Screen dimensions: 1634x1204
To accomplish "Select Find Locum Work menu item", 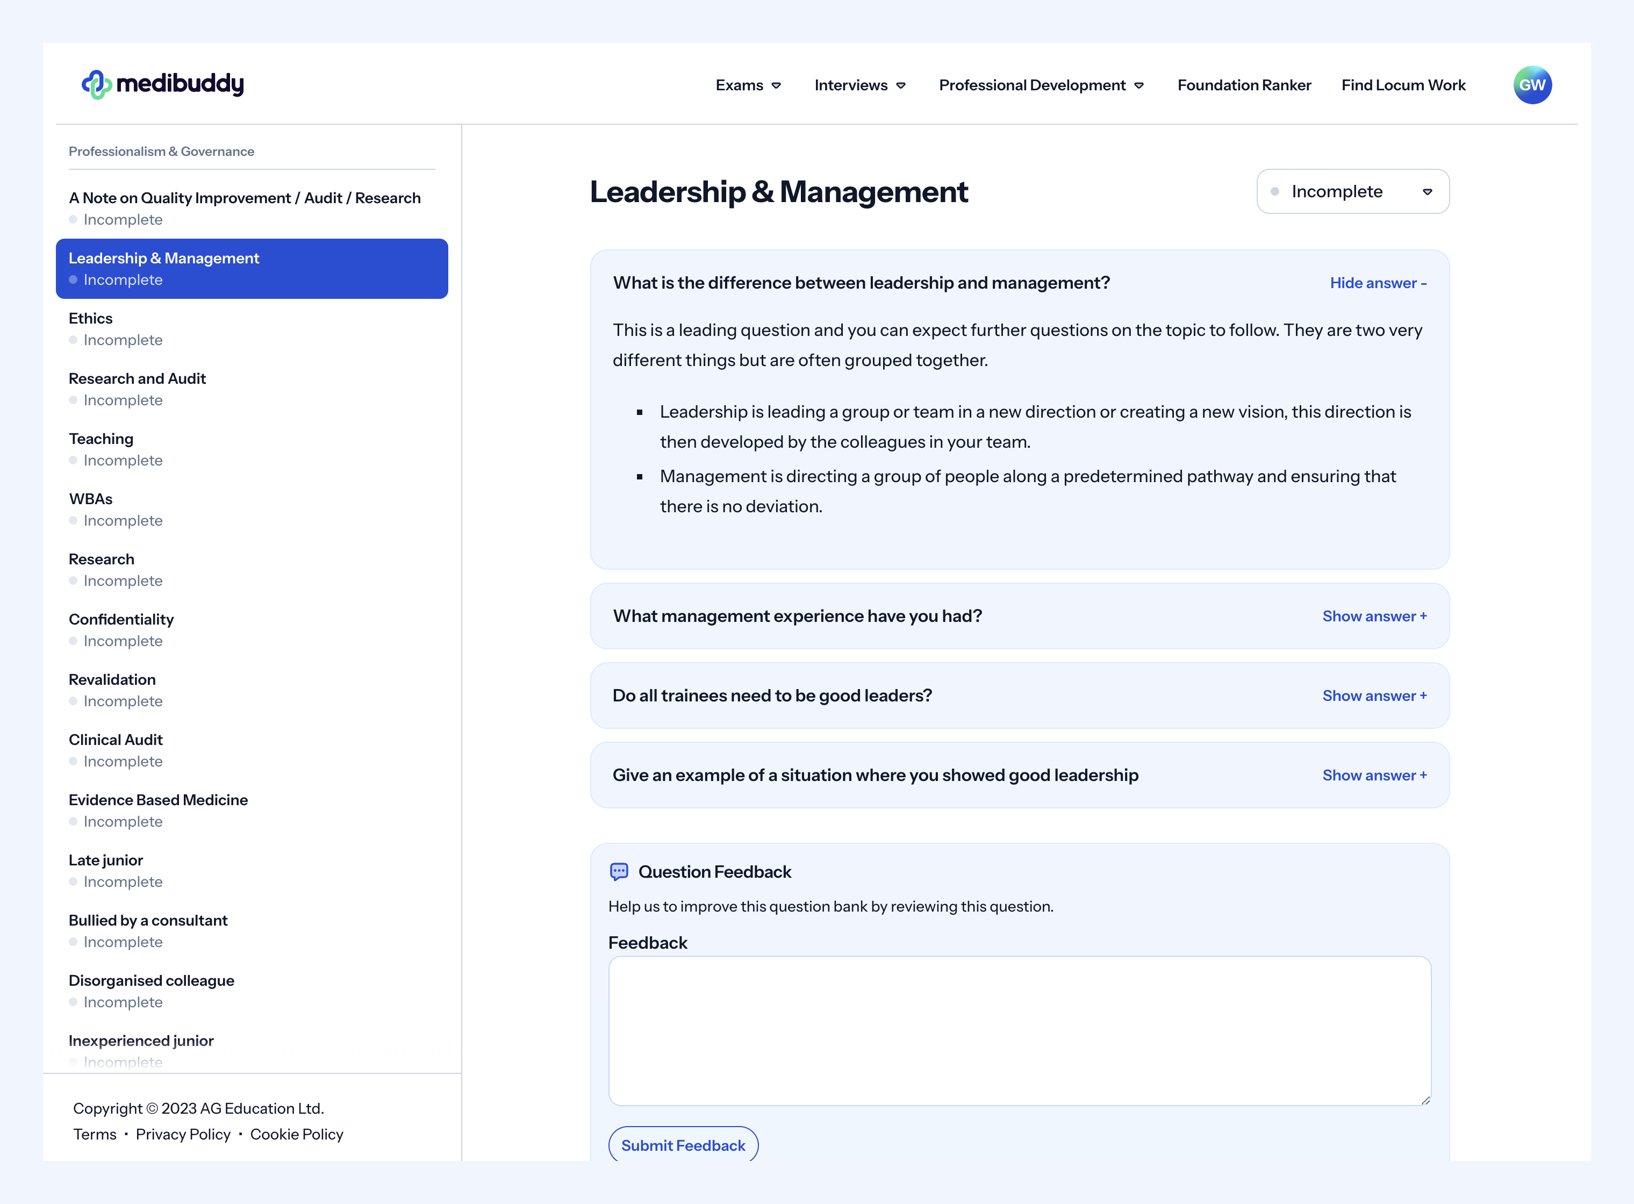I will 1406,85.
